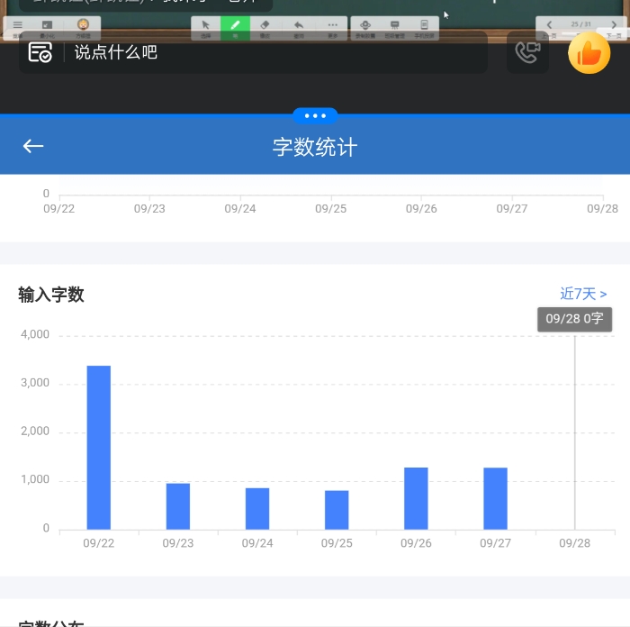Go to the previous slide page

pyautogui.click(x=551, y=25)
